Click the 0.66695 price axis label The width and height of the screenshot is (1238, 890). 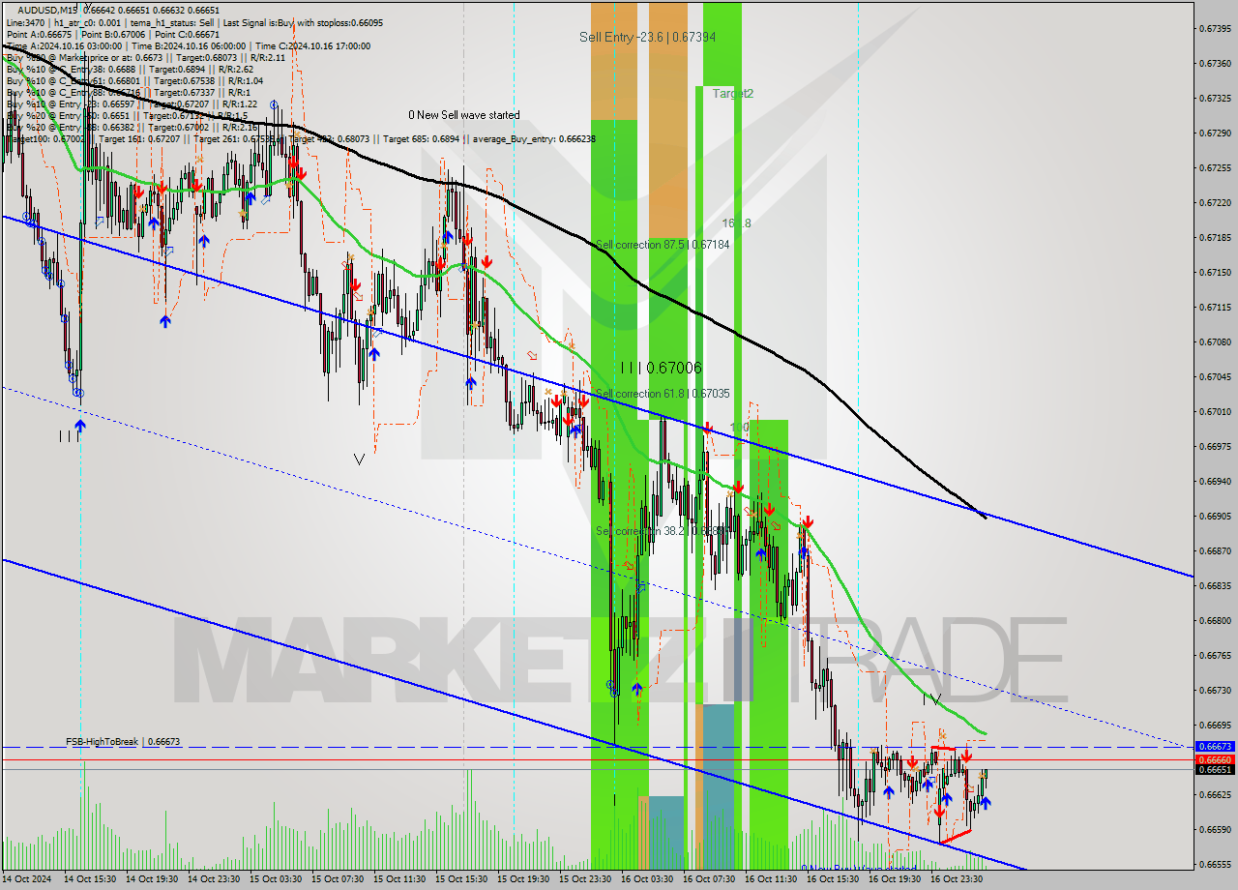pyautogui.click(x=1215, y=725)
